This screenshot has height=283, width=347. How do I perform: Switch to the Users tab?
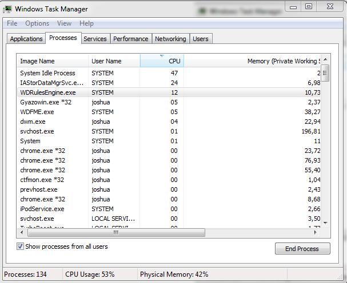[201, 39]
